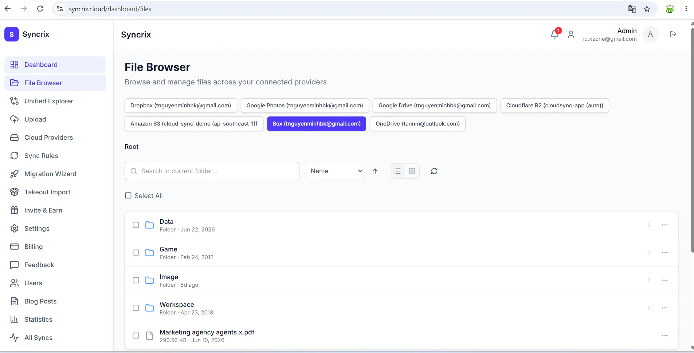
Task: Refresh the file list
Action: pyautogui.click(x=434, y=171)
